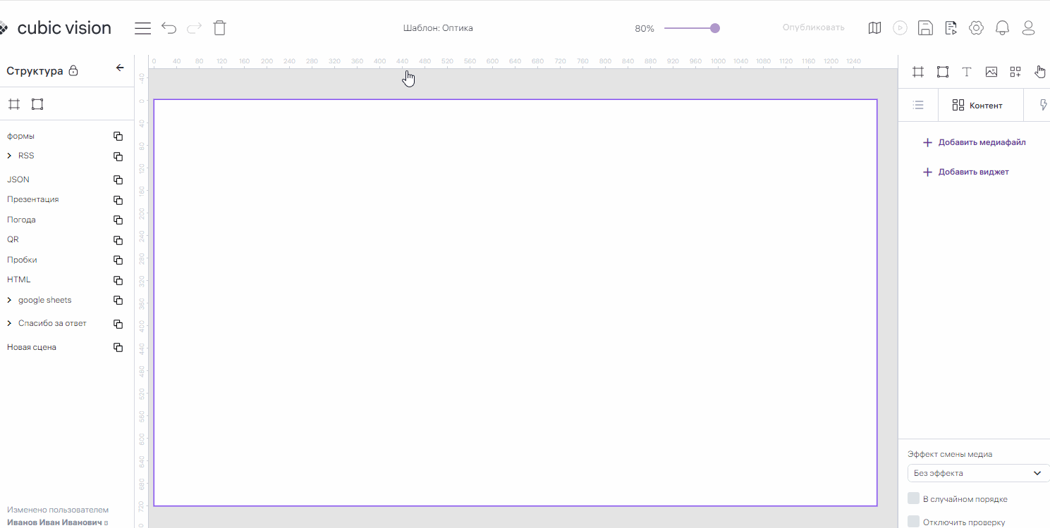The height and width of the screenshot is (528, 1050).
Task: Click the zoom slider handle
Action: tap(715, 28)
